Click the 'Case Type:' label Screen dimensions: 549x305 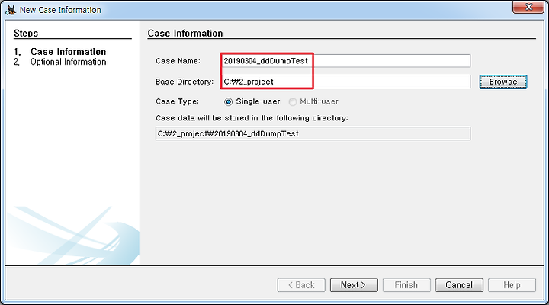click(x=177, y=101)
